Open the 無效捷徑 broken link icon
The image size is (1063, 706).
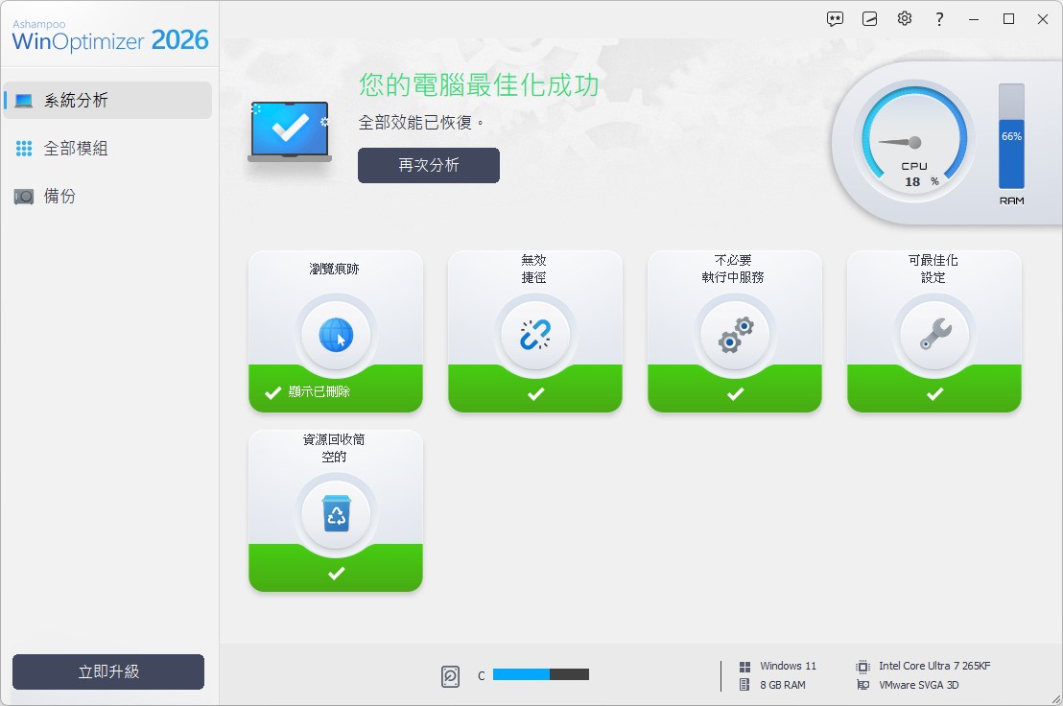[535, 335]
